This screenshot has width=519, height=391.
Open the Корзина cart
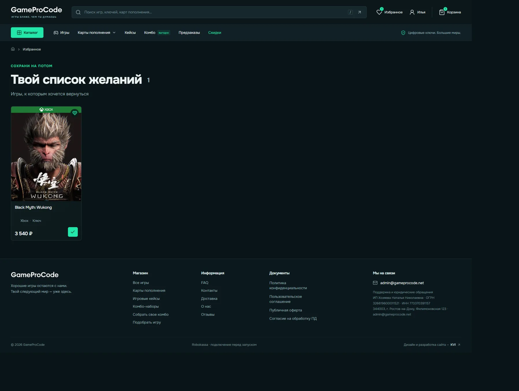coord(450,12)
